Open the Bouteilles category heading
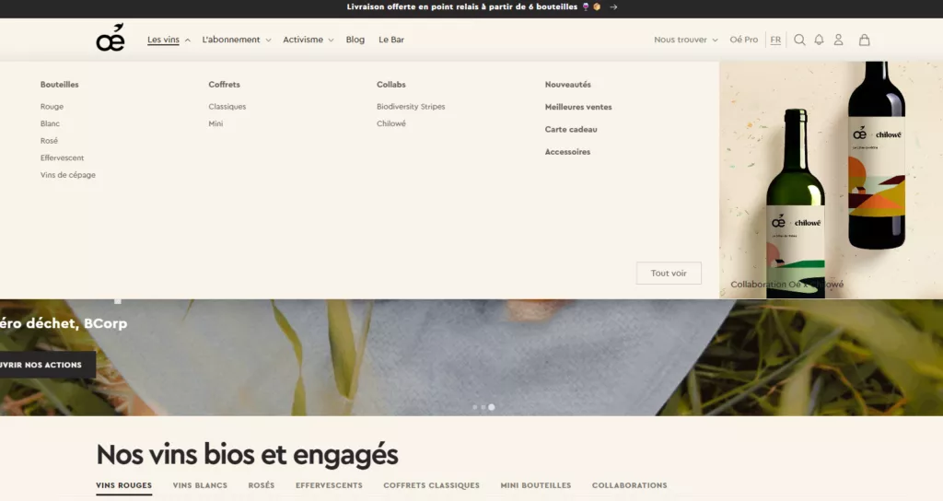This screenshot has height=501, width=943. pos(60,85)
